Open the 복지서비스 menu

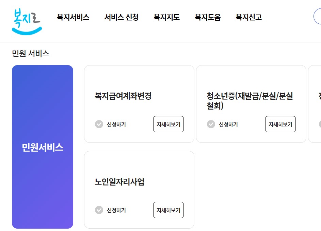coord(73,17)
